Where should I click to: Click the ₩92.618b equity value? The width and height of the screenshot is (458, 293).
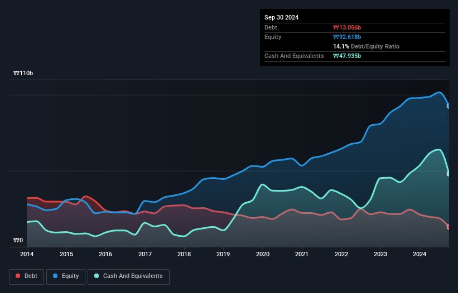click(347, 37)
